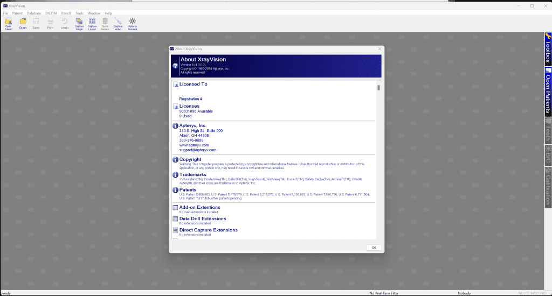The height and width of the screenshot is (296, 552).
Task: Click the Save toolbar icon
Action: click(36, 23)
